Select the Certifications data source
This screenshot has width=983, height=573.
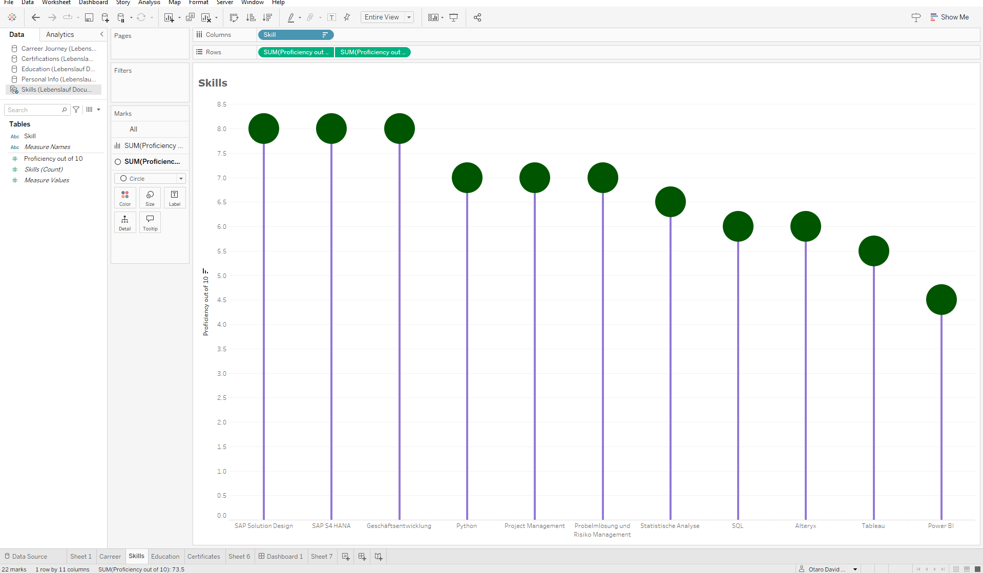[53, 59]
